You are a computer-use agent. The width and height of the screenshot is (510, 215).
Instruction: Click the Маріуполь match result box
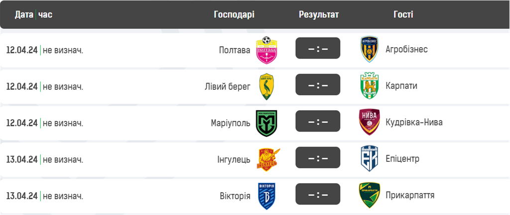(x=318, y=123)
